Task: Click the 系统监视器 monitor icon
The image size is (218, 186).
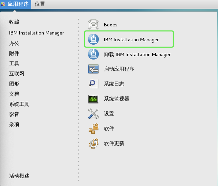Action: point(93,99)
